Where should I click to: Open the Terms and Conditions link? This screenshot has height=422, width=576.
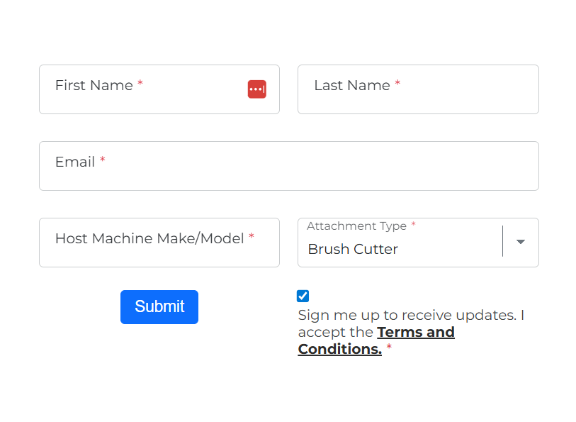[x=415, y=333]
